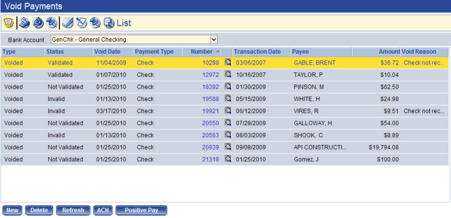Image resolution: width=451 pixels, height=218 pixels.
Task: Open details magnifier for check 19921
Action: pos(228,111)
